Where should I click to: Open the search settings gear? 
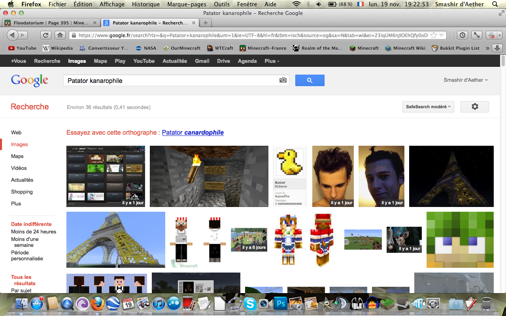pos(475,107)
